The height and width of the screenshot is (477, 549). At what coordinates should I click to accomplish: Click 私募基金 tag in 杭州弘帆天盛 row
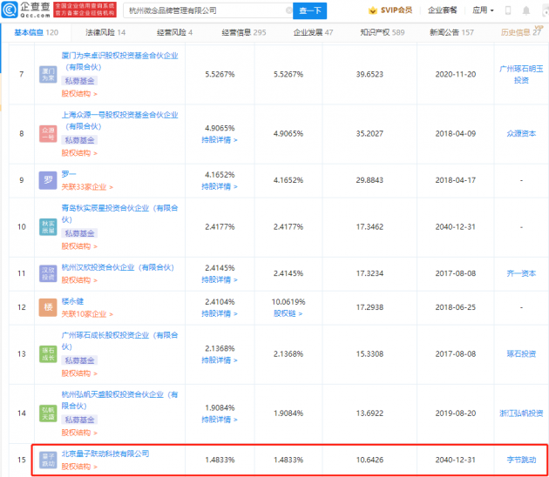[79, 420]
